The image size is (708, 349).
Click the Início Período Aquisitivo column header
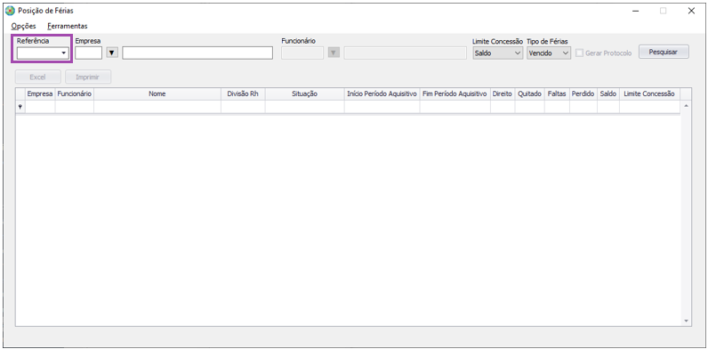tap(382, 94)
